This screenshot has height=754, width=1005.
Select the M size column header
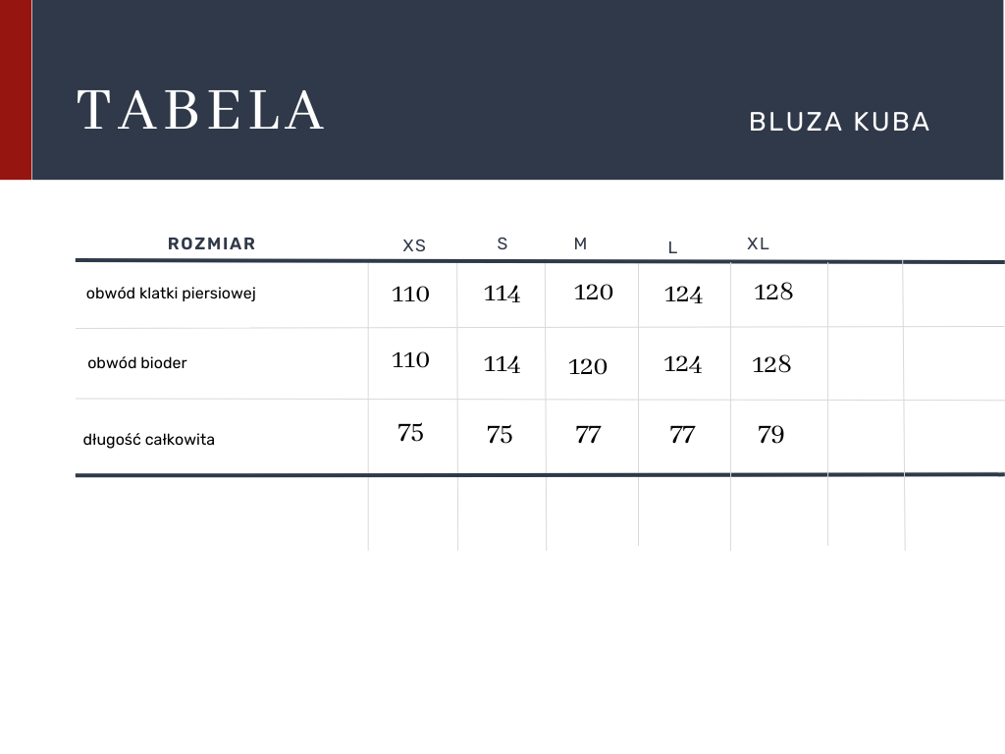(x=581, y=243)
